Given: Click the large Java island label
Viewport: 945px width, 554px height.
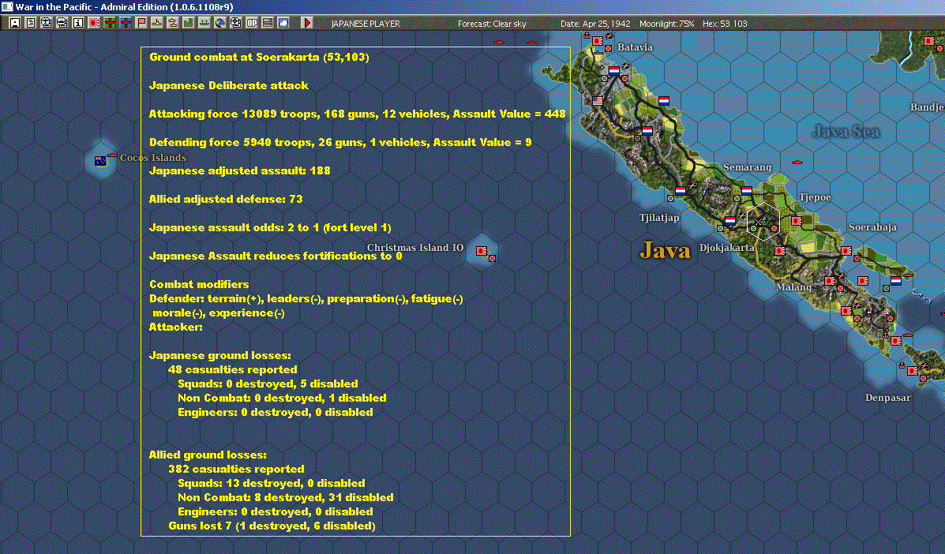Looking at the screenshot, I should pos(665,250).
